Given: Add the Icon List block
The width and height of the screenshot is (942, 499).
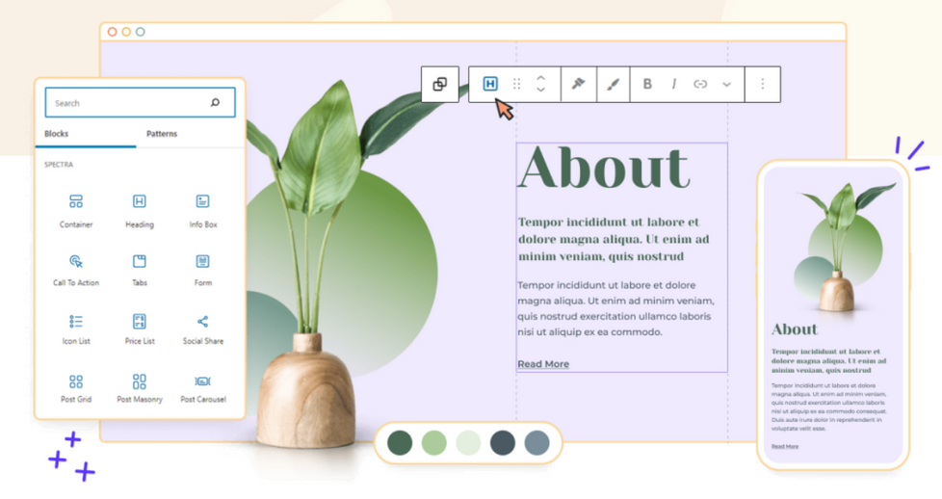Looking at the screenshot, I should [76, 322].
